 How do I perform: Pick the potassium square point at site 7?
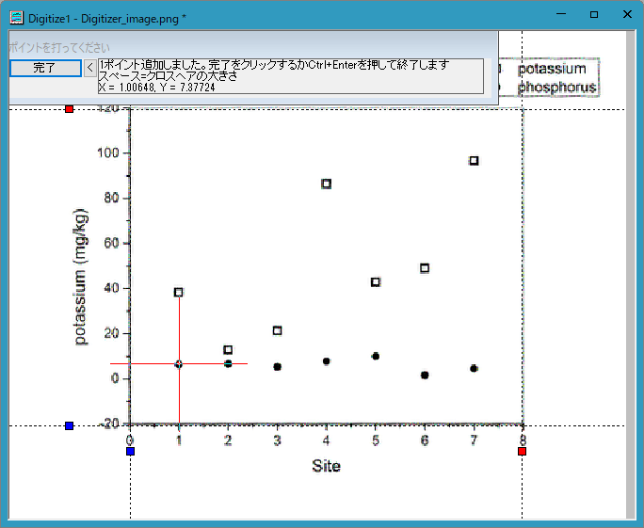[x=474, y=161]
